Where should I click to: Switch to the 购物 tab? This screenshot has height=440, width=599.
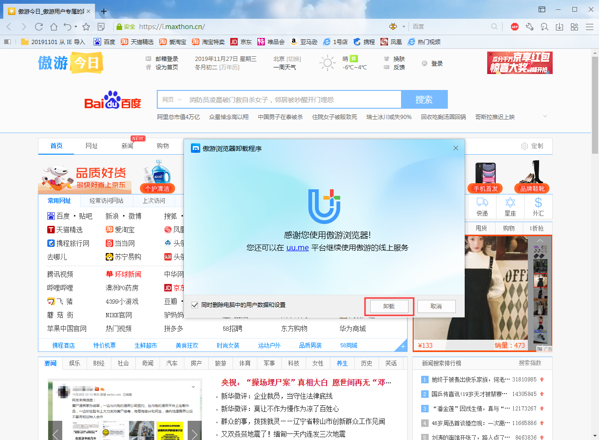tap(163, 146)
